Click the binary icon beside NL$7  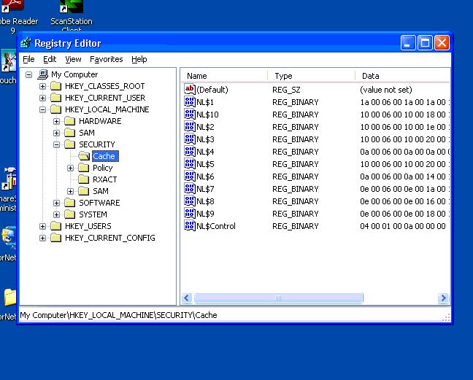point(190,188)
